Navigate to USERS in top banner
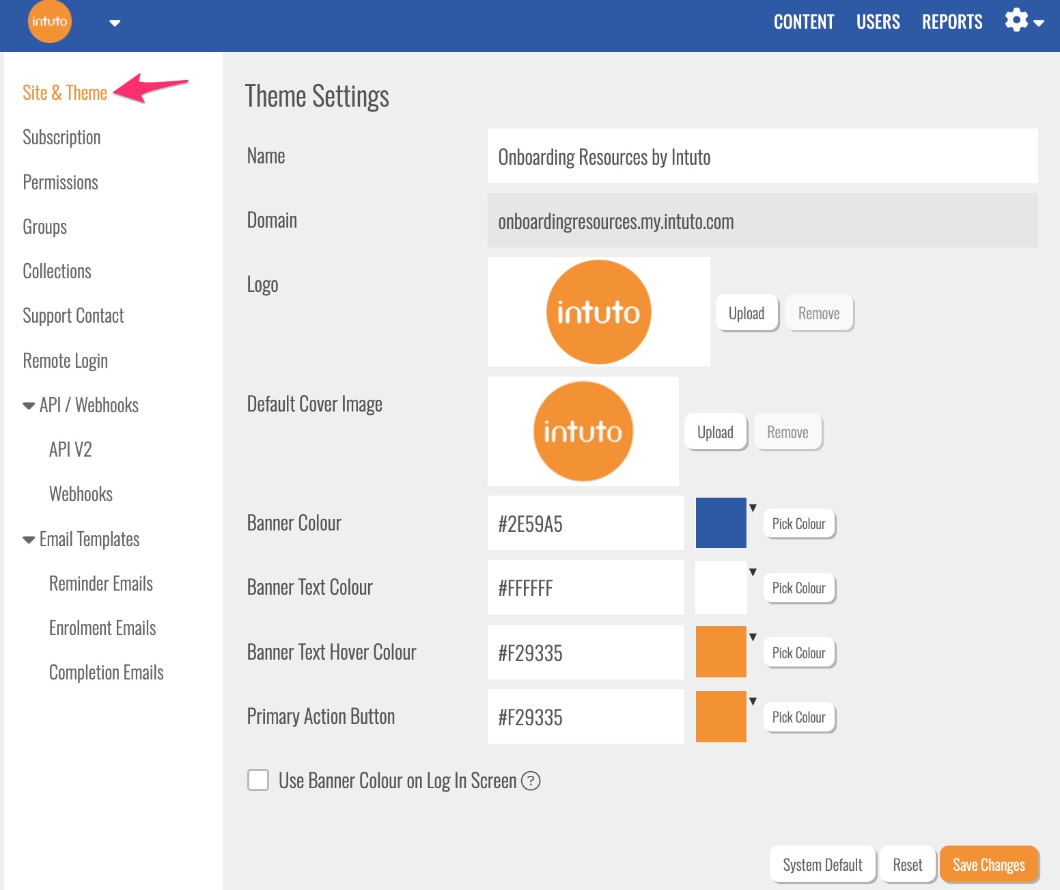Screen dimensions: 1060x890 [878, 22]
